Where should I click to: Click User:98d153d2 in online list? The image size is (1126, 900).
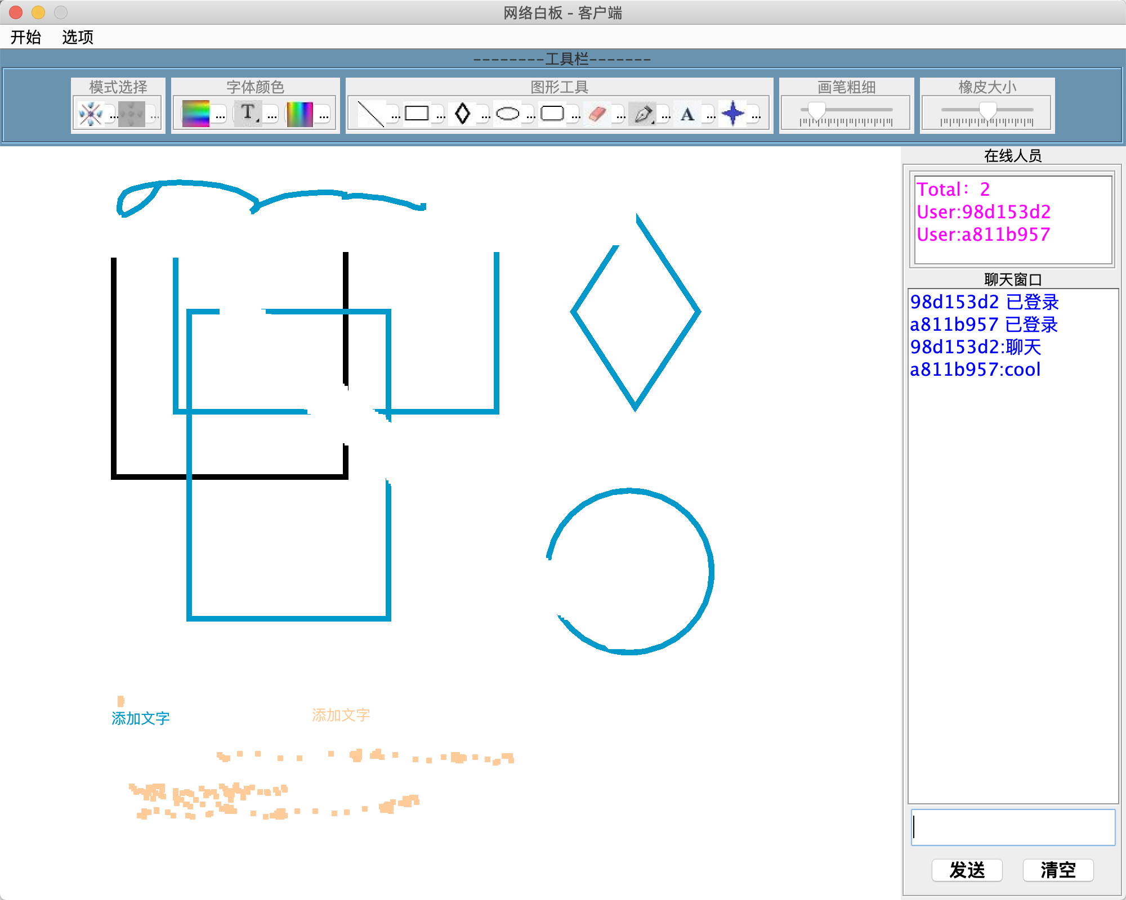point(984,212)
